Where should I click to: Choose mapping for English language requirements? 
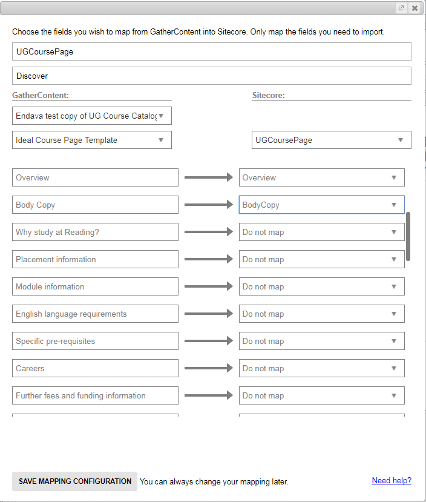[x=322, y=314]
